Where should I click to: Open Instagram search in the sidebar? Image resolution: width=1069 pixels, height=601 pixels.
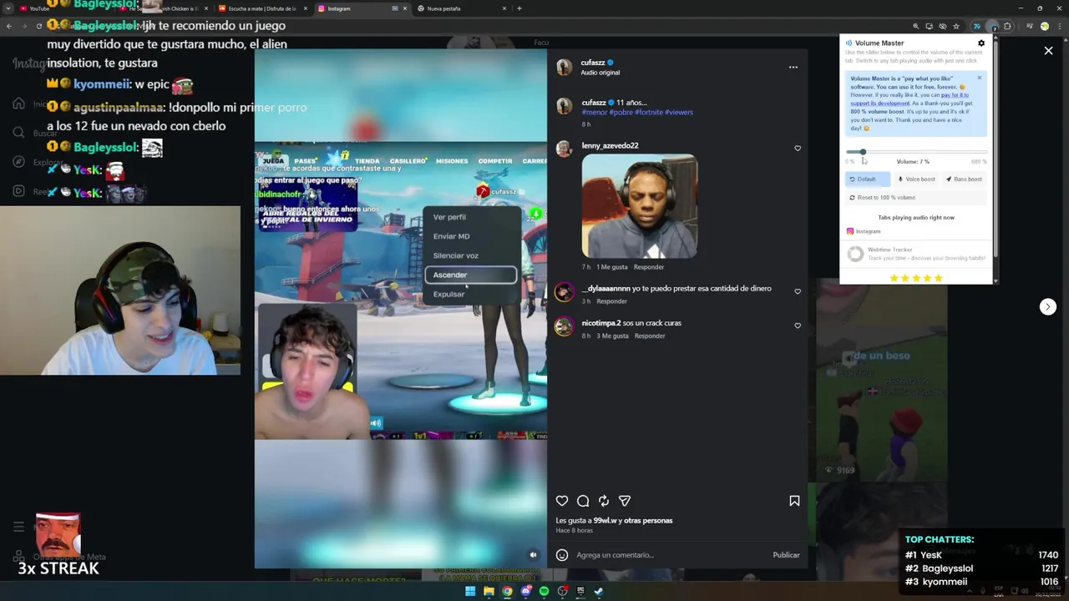point(18,133)
